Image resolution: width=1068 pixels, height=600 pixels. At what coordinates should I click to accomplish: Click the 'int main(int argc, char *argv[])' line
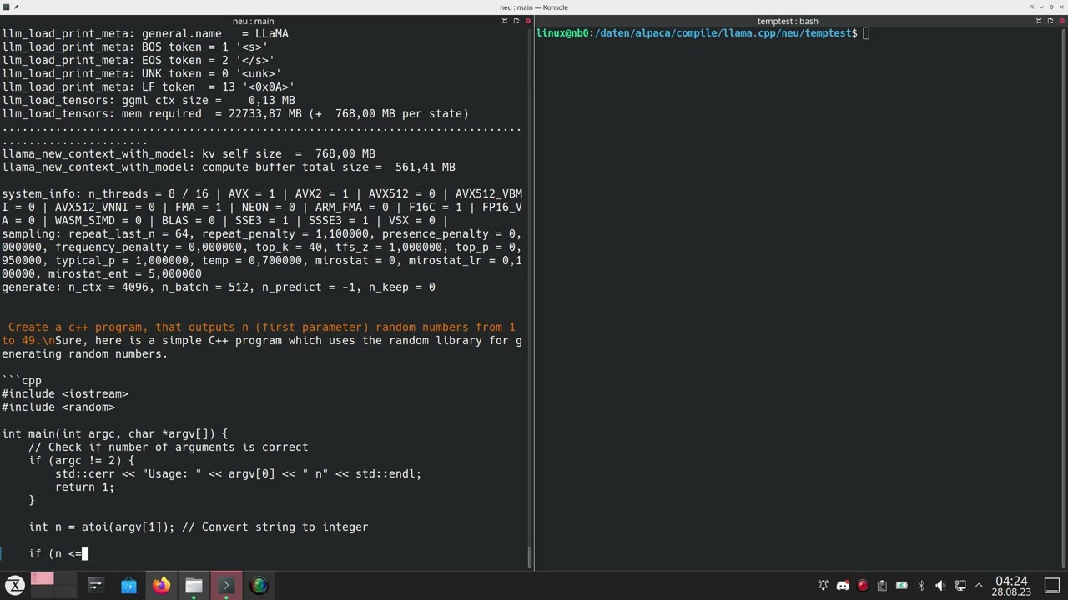pyautogui.click(x=114, y=433)
